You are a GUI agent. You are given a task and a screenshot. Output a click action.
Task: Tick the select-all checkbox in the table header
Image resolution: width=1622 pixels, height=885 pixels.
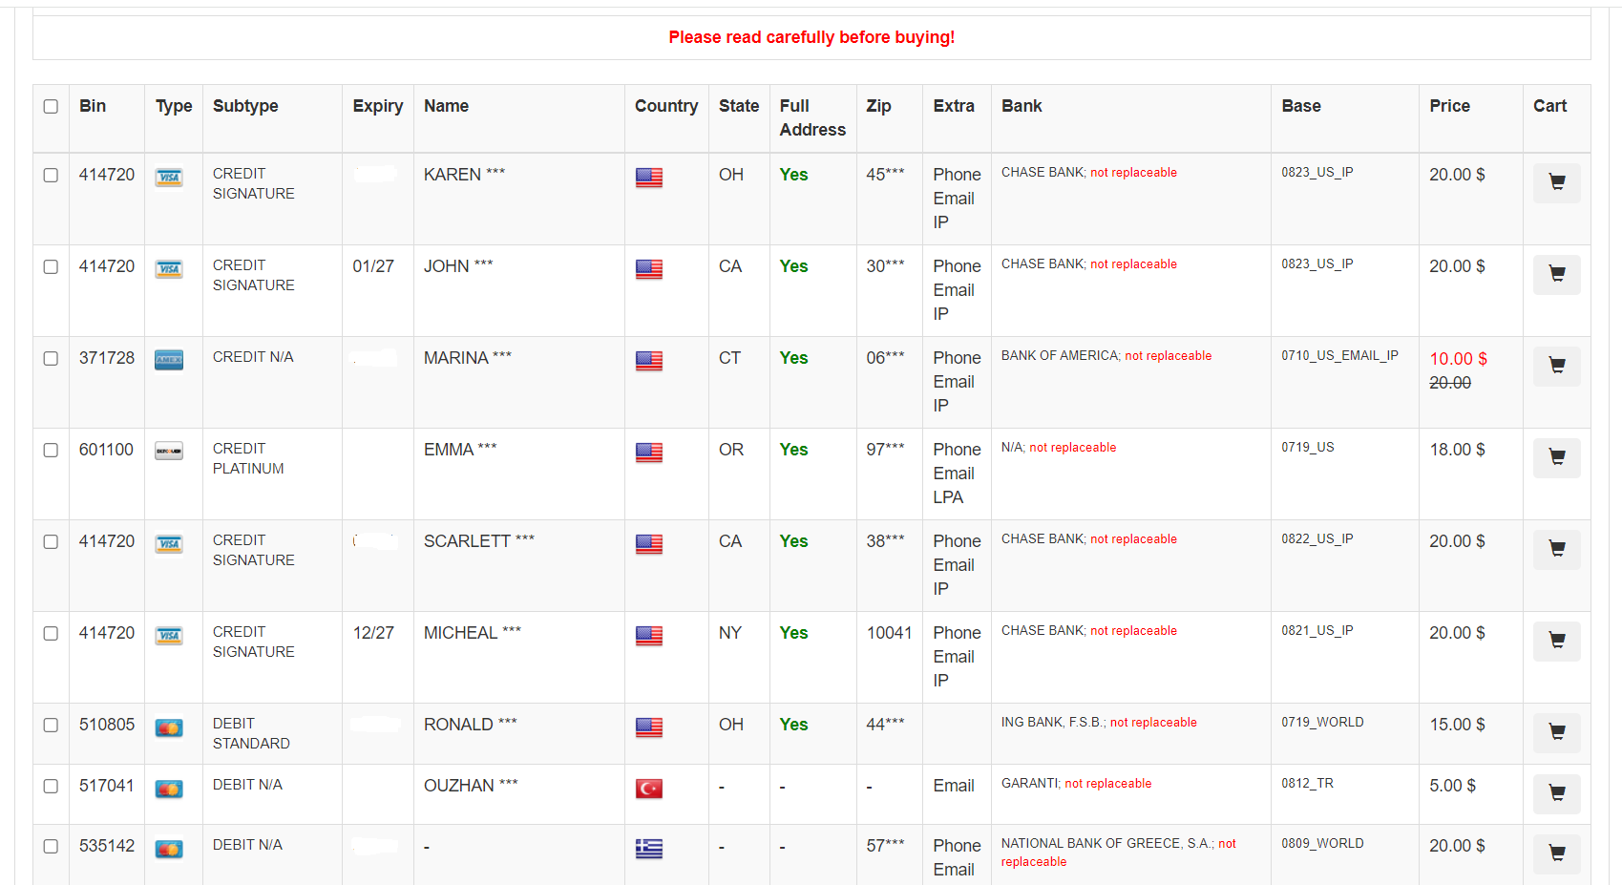click(x=51, y=107)
